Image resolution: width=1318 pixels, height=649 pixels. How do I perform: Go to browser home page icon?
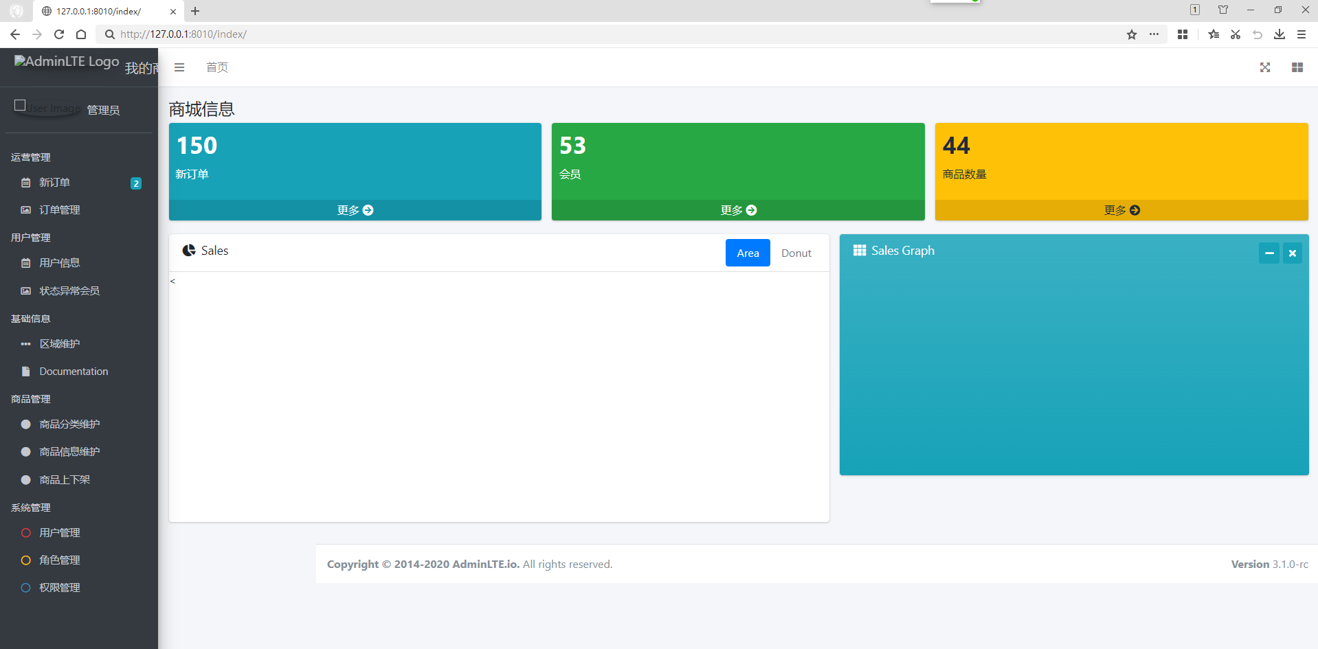tap(81, 34)
